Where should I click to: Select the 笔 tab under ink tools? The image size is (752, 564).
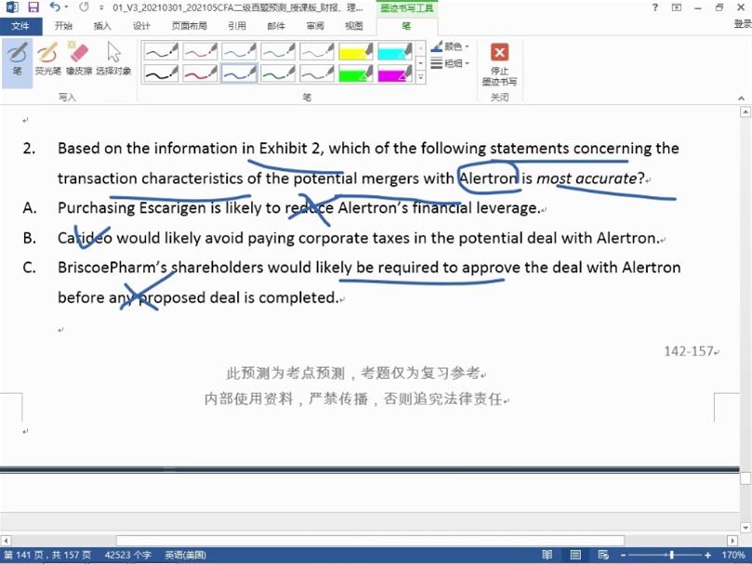407,26
